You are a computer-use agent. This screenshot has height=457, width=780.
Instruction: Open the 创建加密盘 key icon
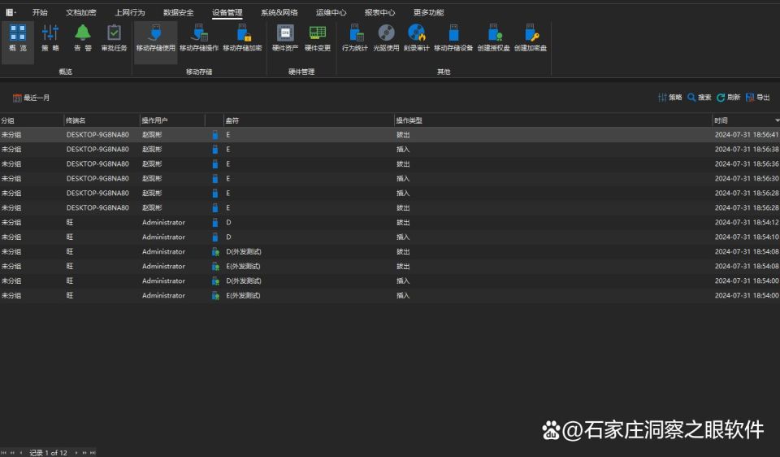pyautogui.click(x=531, y=38)
